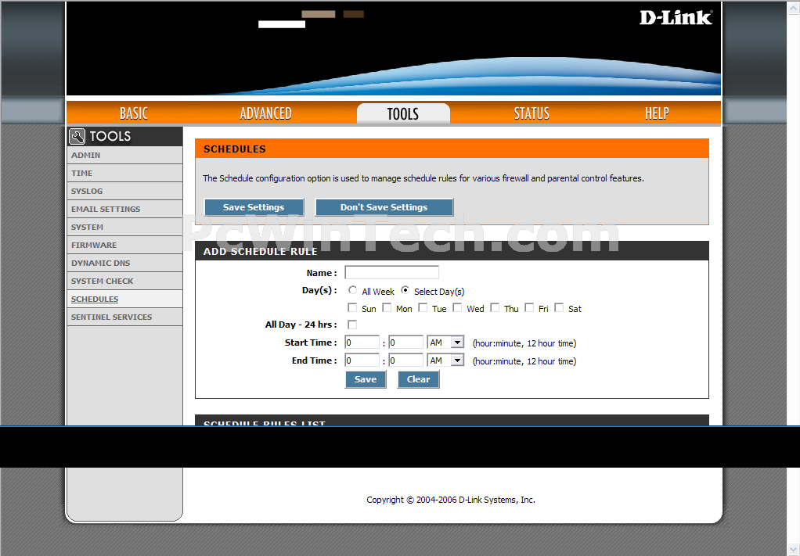This screenshot has height=556, width=800.
Task: Check the Thu checkbox
Action: pyautogui.click(x=495, y=307)
